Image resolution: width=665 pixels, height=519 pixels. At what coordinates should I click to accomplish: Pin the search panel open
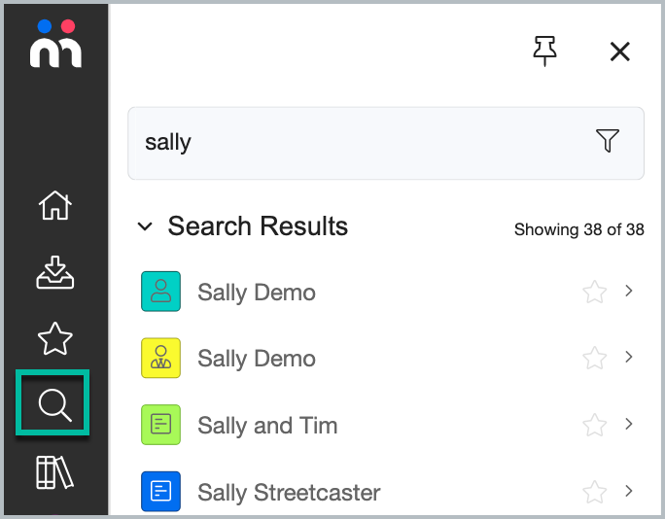[544, 52]
